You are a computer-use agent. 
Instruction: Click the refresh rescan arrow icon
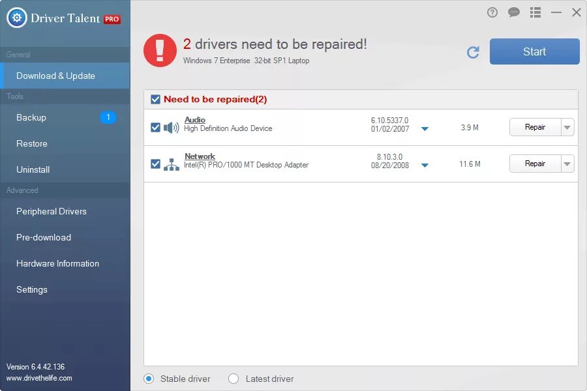473,52
